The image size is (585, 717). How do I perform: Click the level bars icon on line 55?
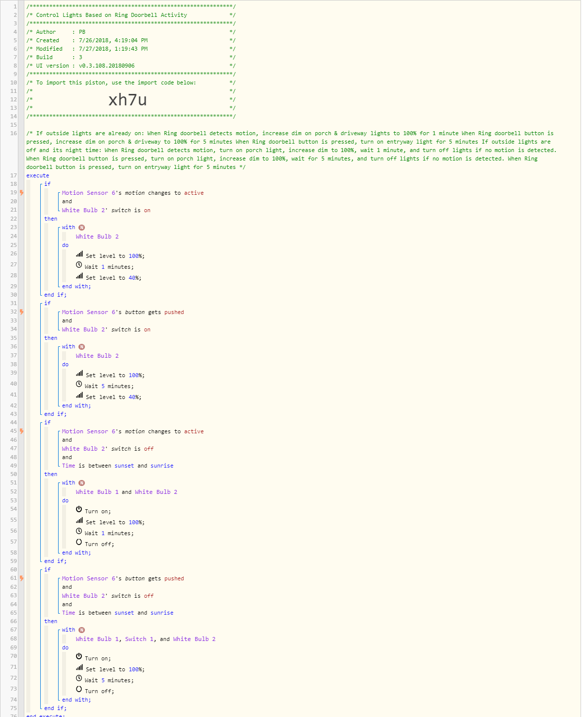[x=79, y=520]
